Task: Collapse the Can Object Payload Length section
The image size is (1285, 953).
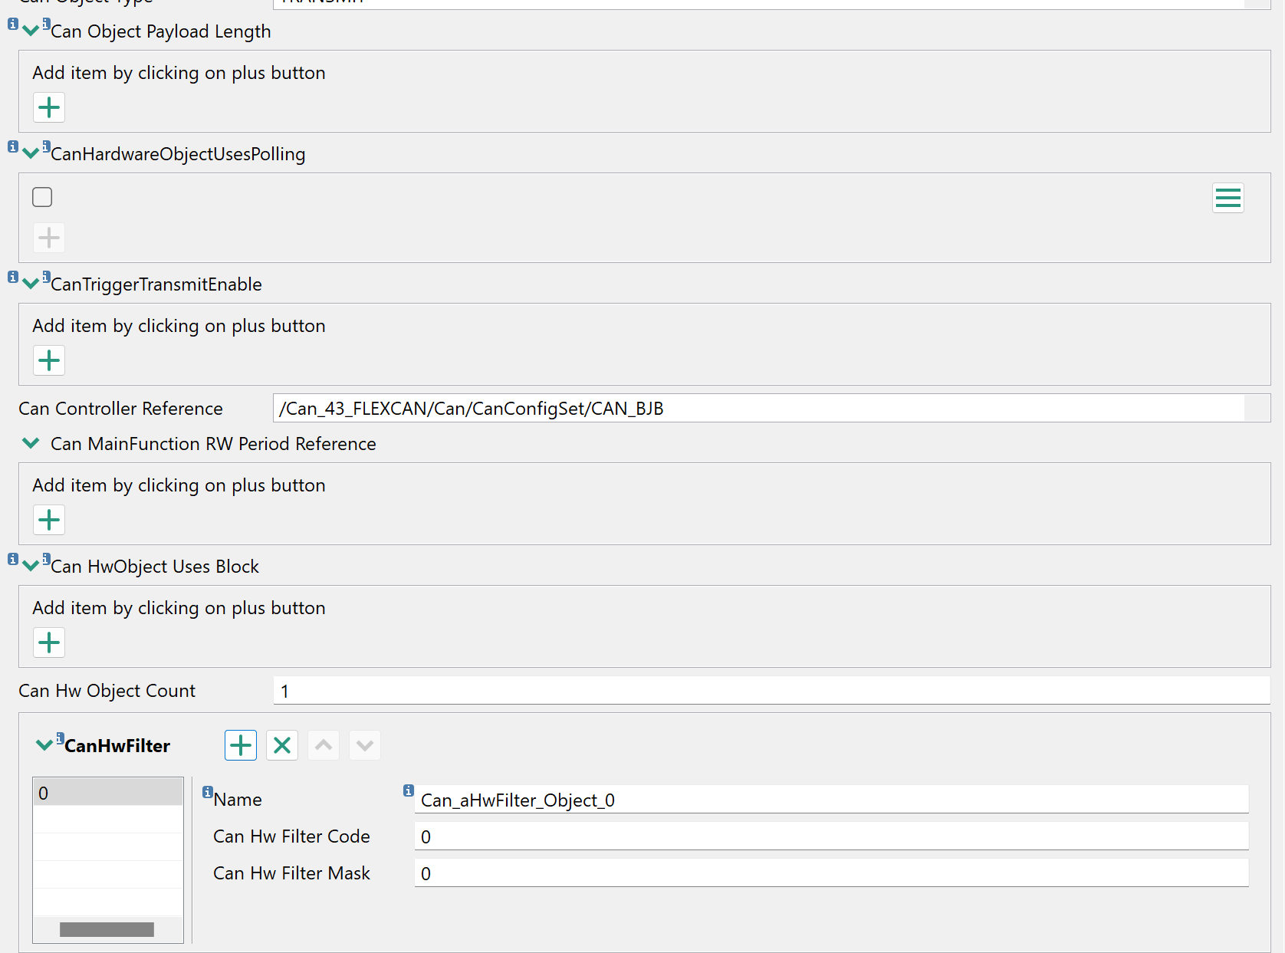Action: coord(31,29)
